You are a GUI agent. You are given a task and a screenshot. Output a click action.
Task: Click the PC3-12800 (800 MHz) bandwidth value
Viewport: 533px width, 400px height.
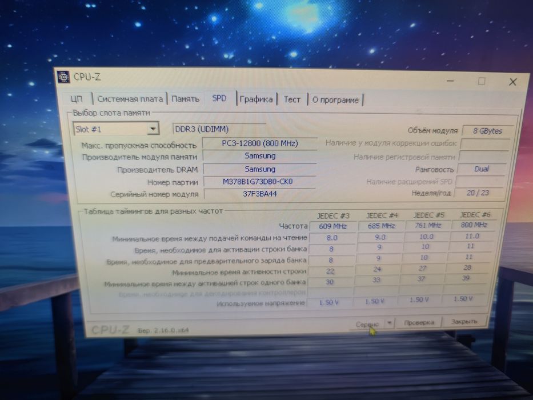pyautogui.click(x=260, y=143)
